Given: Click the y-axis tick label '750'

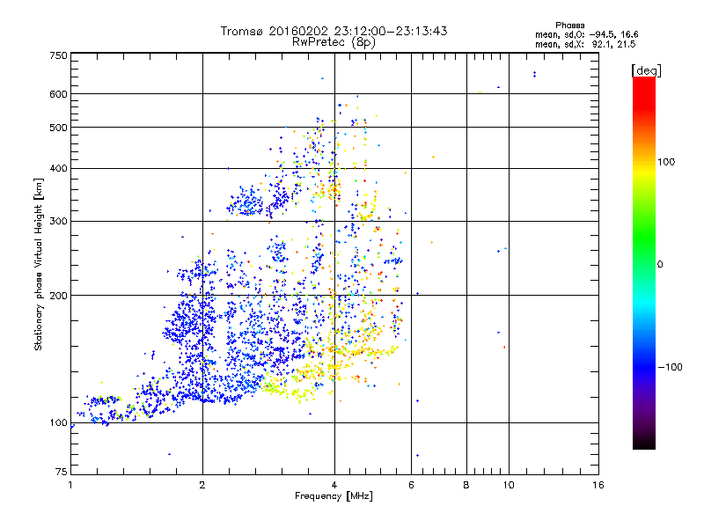Looking at the screenshot, I should point(58,55).
